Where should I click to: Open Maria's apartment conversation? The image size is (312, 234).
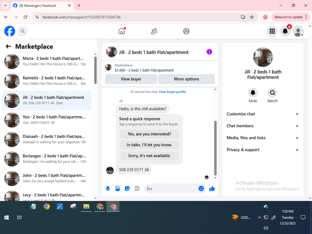(47, 61)
